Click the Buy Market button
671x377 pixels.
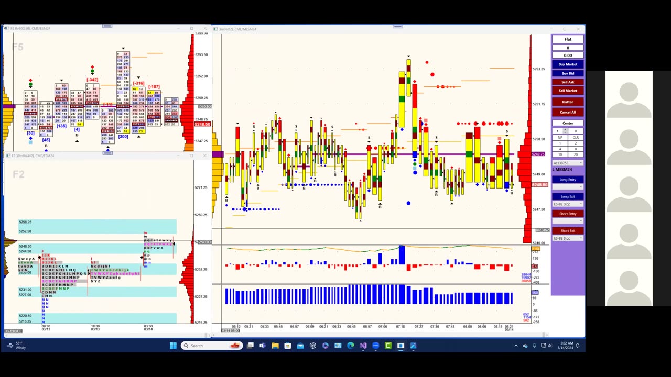pos(568,64)
